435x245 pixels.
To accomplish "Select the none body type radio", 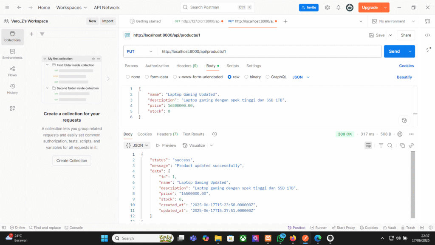I will point(128,77).
